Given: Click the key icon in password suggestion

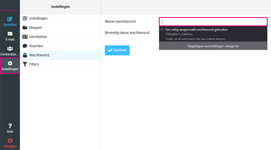Looking at the screenshot, I should pos(162,30).
